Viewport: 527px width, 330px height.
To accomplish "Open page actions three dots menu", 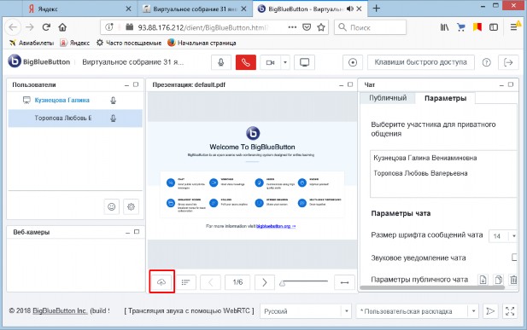I will click(x=292, y=27).
